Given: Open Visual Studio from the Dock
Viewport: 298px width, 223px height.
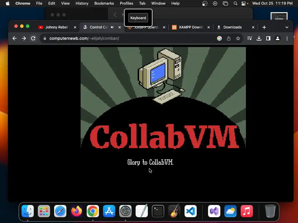Looking at the screenshot, I should pyautogui.click(x=214, y=211).
